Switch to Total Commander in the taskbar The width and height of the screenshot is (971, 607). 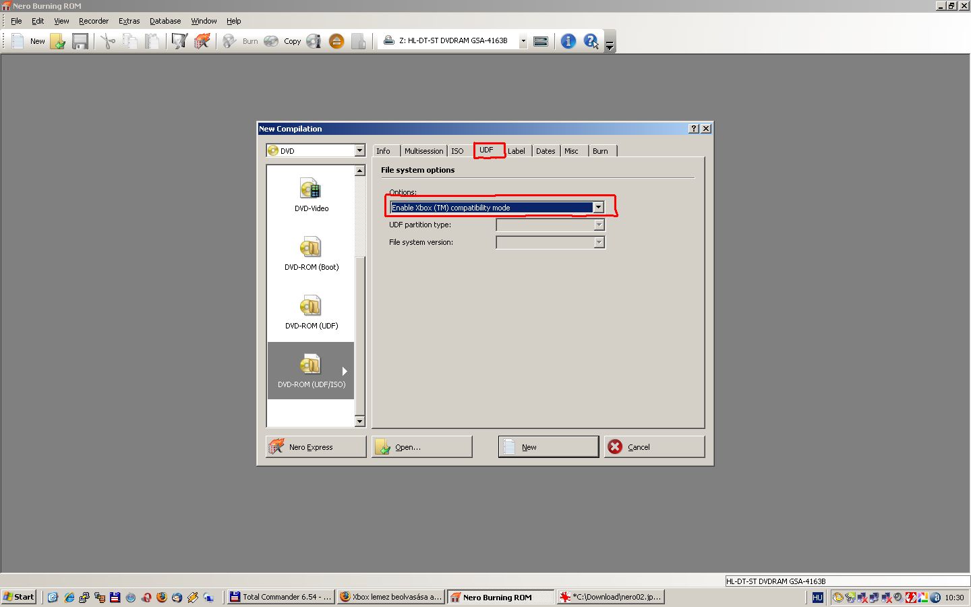[281, 597]
